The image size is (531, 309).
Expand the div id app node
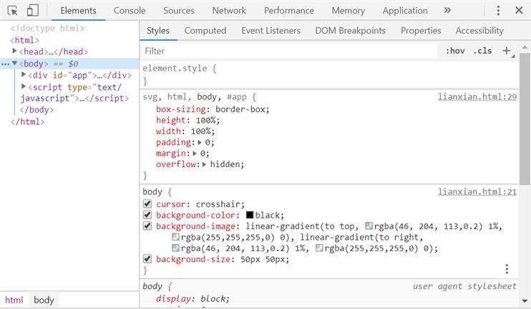[x=24, y=75]
